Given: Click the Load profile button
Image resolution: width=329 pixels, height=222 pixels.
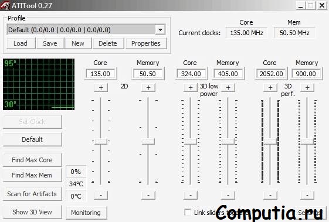Looking at the screenshot, I should point(21,43).
